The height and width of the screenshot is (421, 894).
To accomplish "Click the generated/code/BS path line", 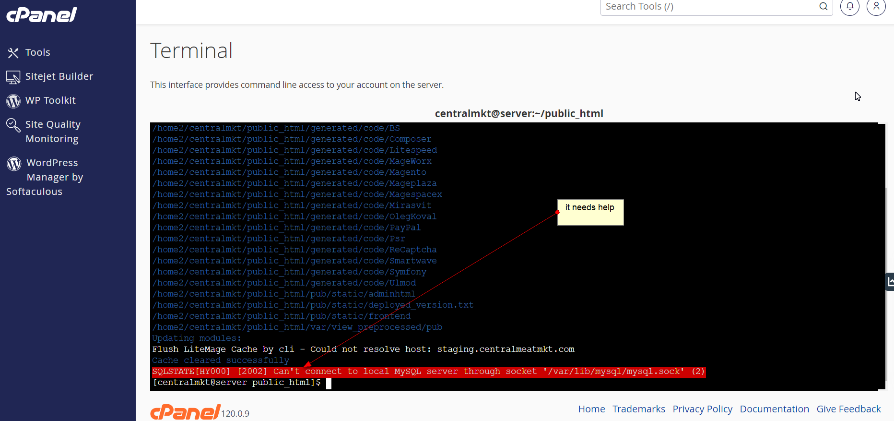I will [x=276, y=128].
